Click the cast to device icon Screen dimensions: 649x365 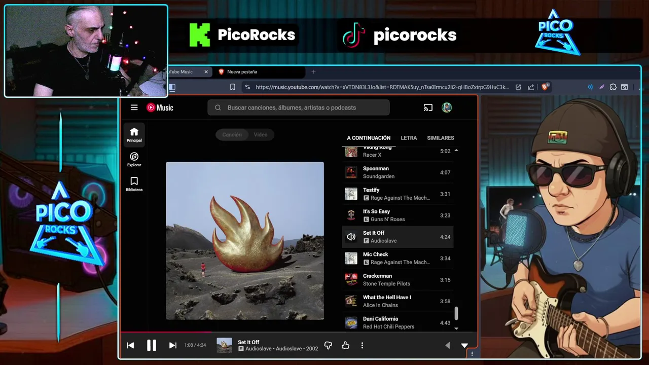point(428,107)
